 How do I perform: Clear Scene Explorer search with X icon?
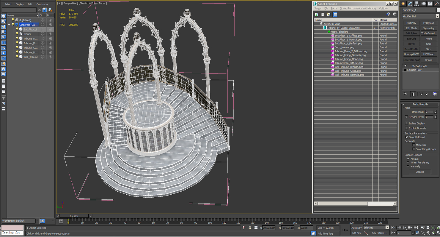[x=39, y=10]
